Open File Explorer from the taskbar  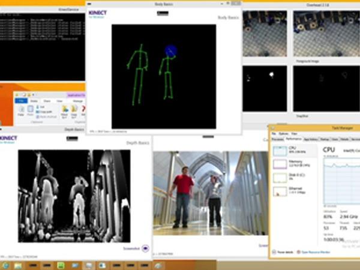coord(18,266)
